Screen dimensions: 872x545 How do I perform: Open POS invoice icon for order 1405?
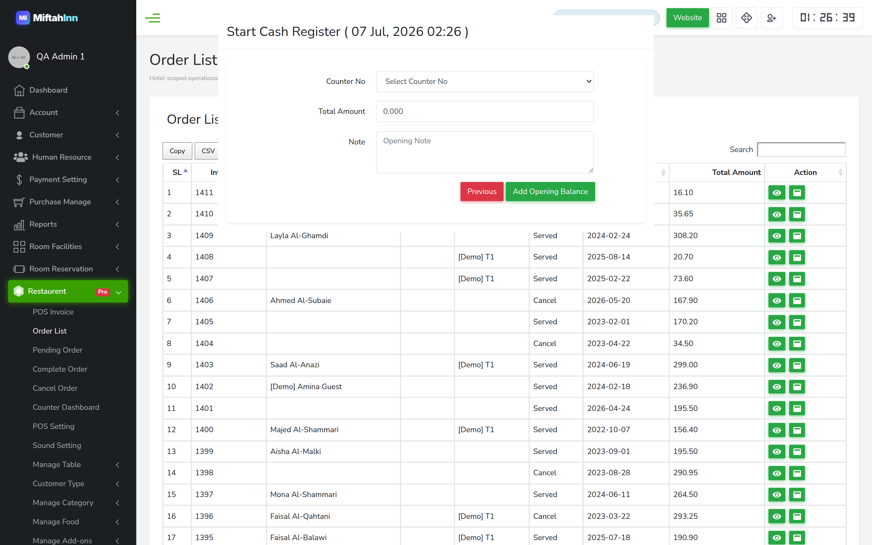click(797, 322)
